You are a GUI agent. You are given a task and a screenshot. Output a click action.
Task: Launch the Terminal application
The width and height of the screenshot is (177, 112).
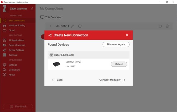click(x=13, y=55)
